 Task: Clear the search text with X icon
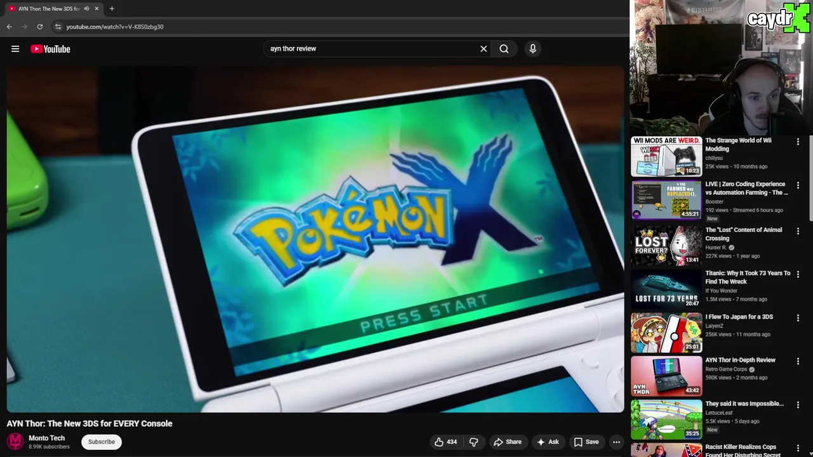483,49
